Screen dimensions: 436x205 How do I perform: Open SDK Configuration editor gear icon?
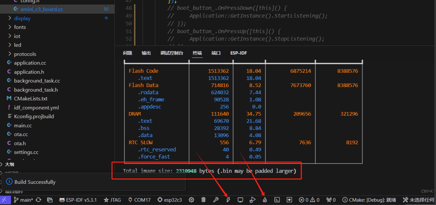pos(191,200)
